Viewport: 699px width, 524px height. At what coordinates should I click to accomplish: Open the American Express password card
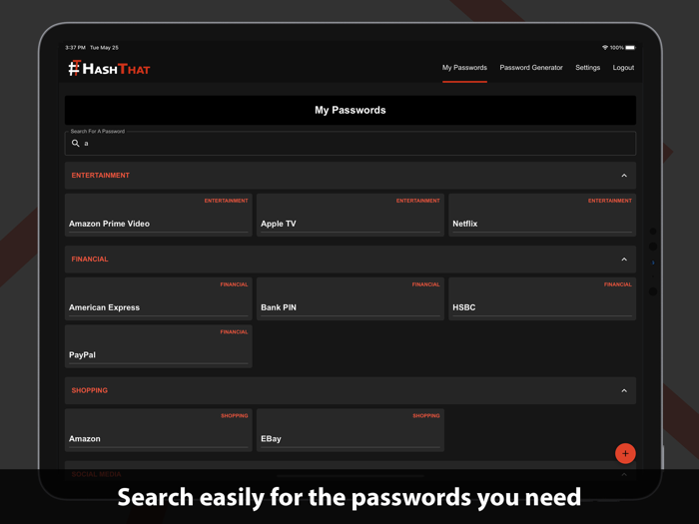[159, 298]
